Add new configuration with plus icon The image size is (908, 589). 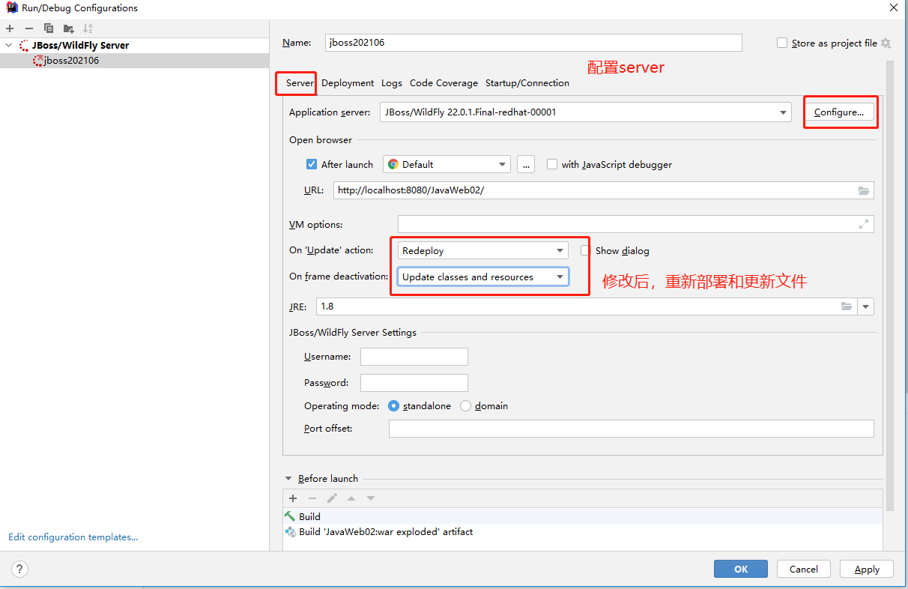[10, 28]
